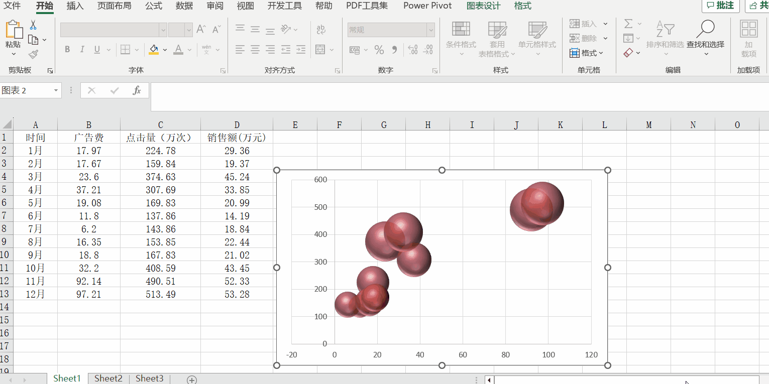This screenshot has width=769, height=384.
Task: Open the font name dropdown
Action: click(163, 30)
